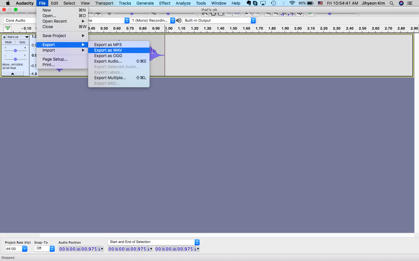Open Start and End of Selection dropdown
The height and width of the screenshot is (261, 419).
click(154, 242)
